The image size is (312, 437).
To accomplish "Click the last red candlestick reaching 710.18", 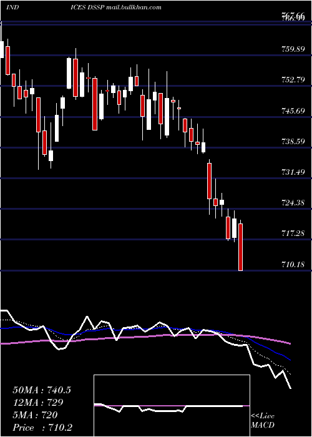I will [x=240, y=246].
